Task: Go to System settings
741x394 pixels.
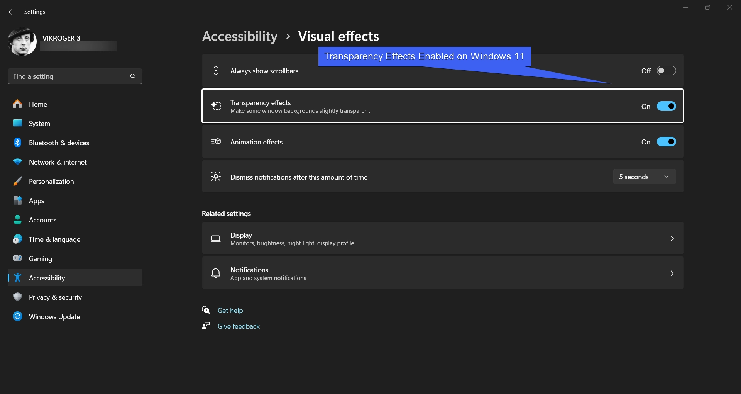Action: [75, 123]
